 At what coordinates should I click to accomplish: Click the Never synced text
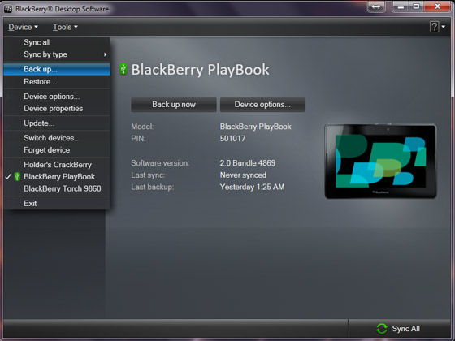(x=243, y=175)
